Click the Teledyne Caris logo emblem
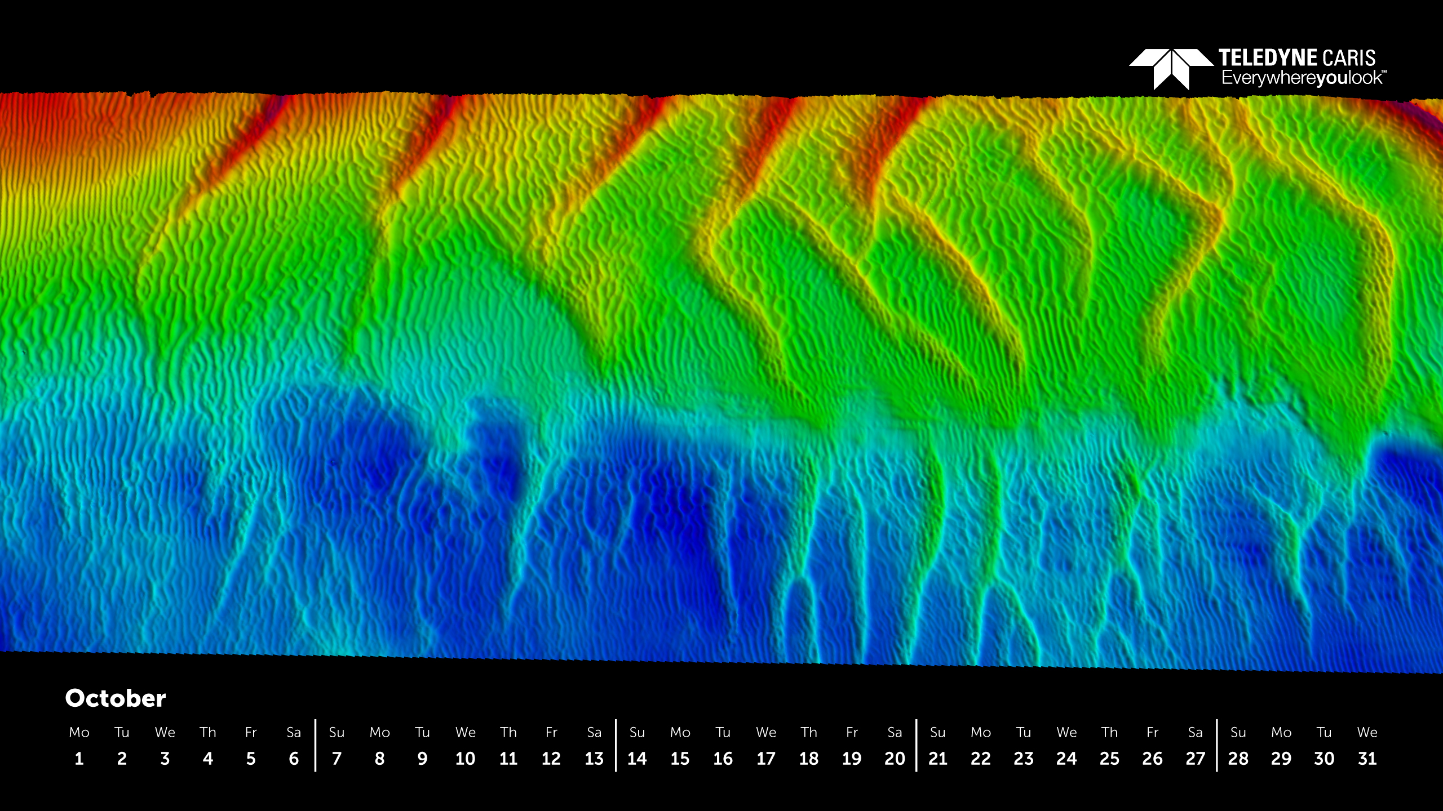Screen dimensions: 1443x811 click(x=1171, y=69)
